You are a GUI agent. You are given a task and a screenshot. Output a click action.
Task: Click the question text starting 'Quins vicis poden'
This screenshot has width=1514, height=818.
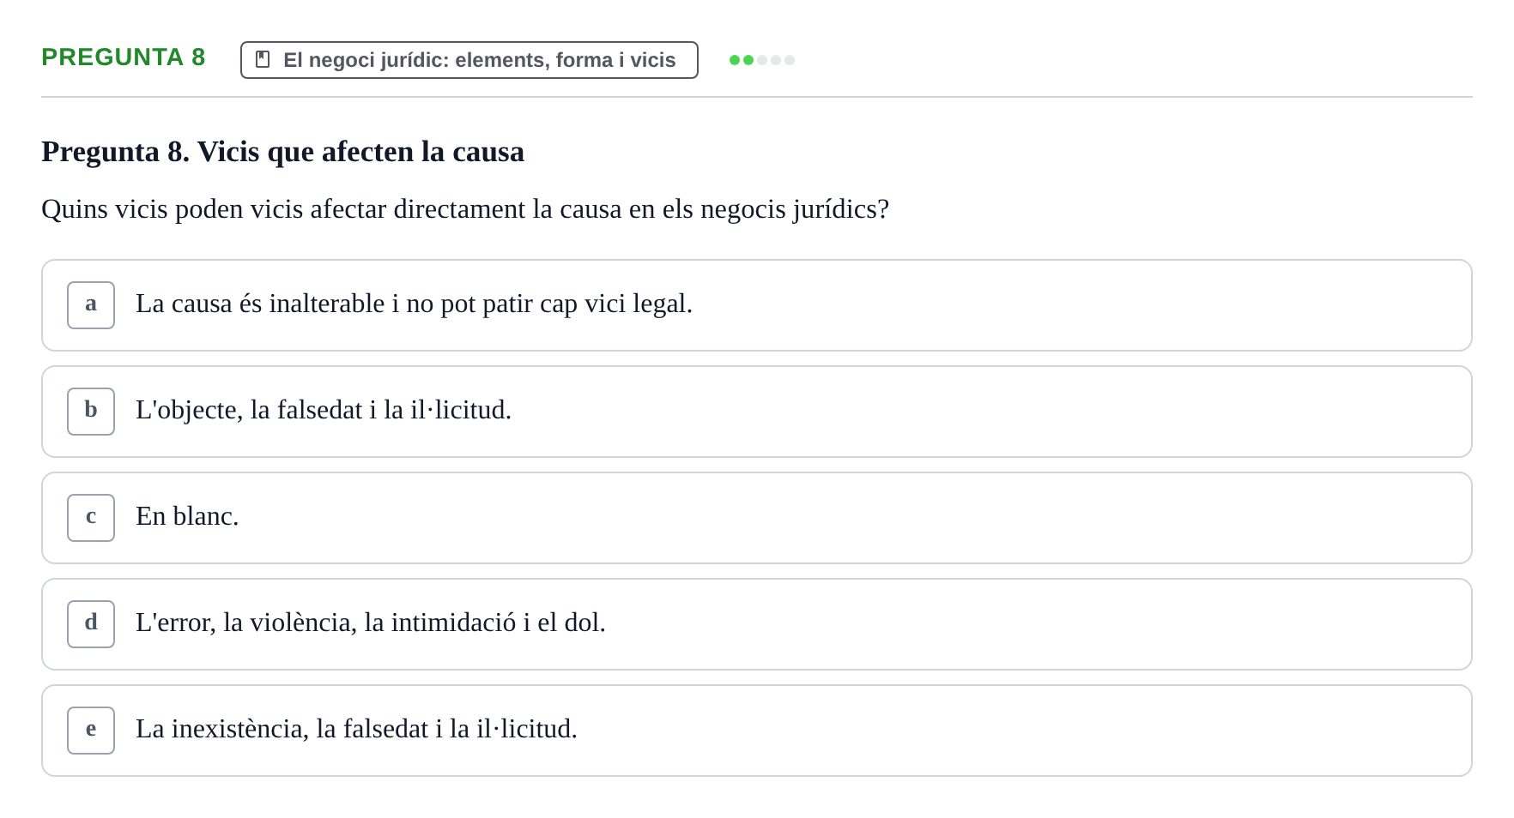click(465, 209)
